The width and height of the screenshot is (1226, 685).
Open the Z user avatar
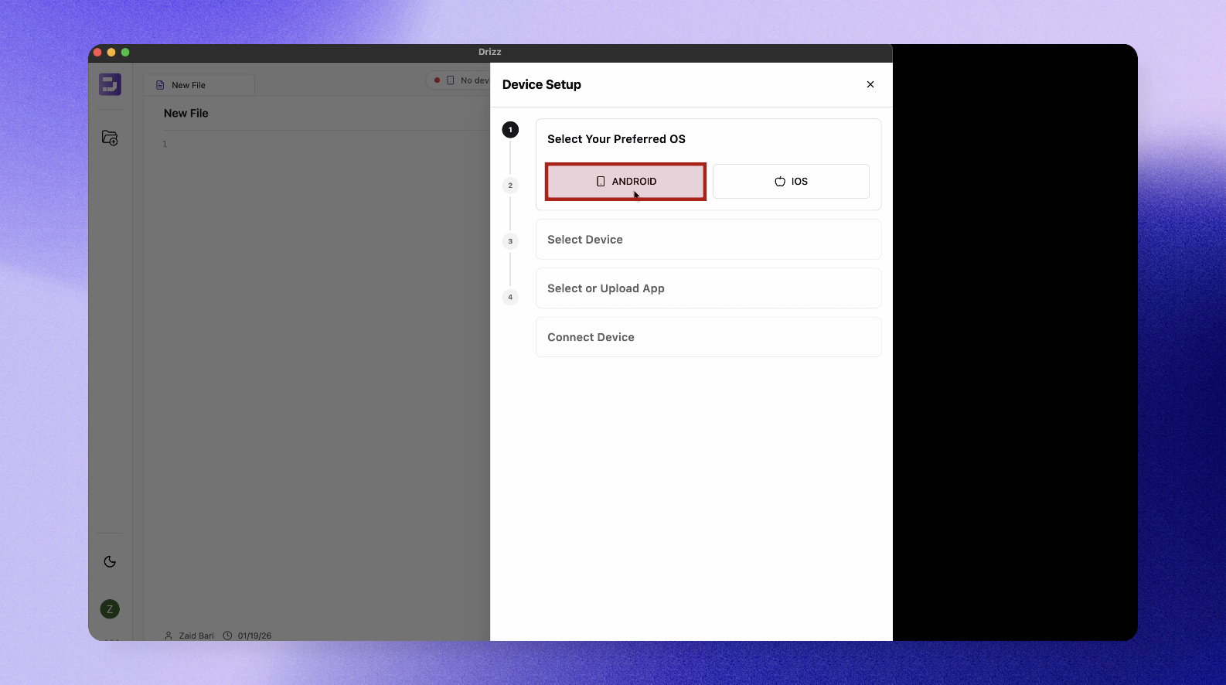(110, 609)
